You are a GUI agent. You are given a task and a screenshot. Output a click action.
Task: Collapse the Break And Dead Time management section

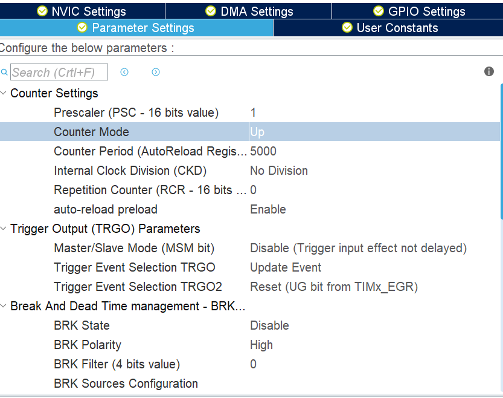pyautogui.click(x=4, y=306)
